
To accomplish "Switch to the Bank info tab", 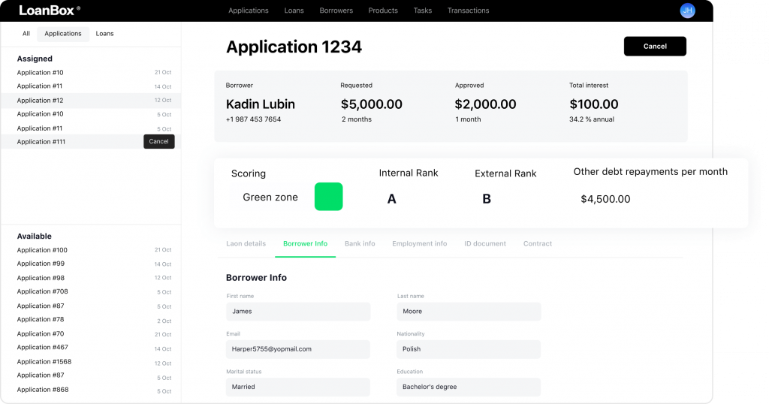I will 360,243.
